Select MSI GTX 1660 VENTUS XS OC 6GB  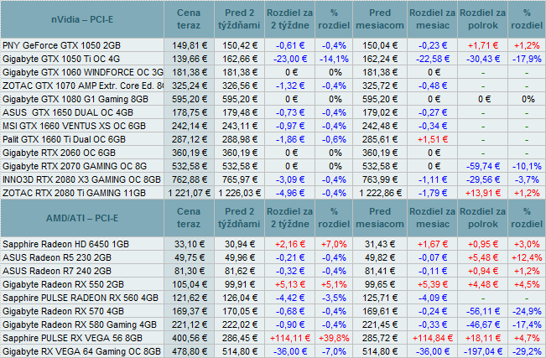click(74, 126)
